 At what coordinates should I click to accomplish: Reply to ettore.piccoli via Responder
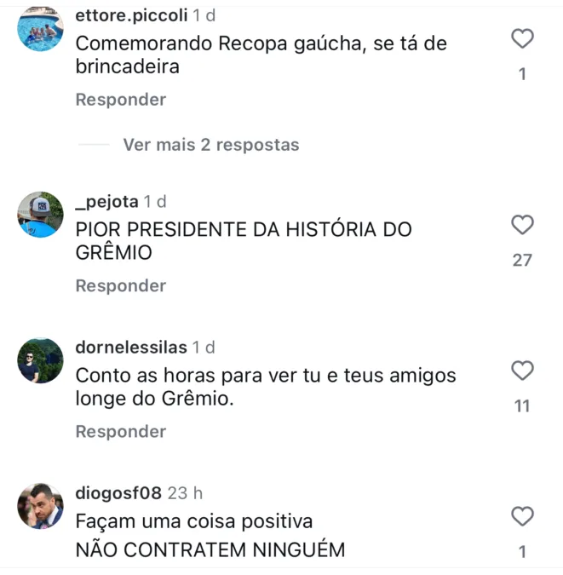121,100
